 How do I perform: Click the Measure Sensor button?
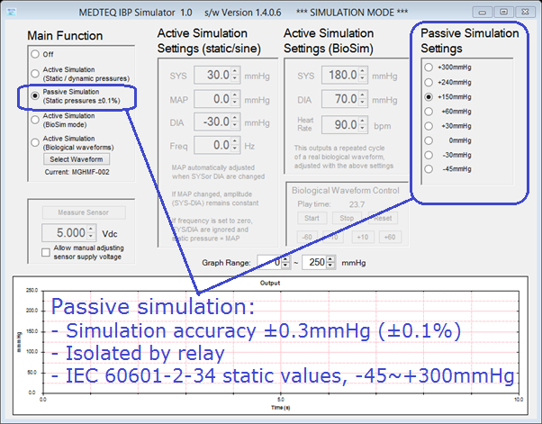coord(84,212)
